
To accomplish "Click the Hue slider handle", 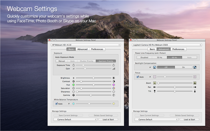I will [93, 85].
